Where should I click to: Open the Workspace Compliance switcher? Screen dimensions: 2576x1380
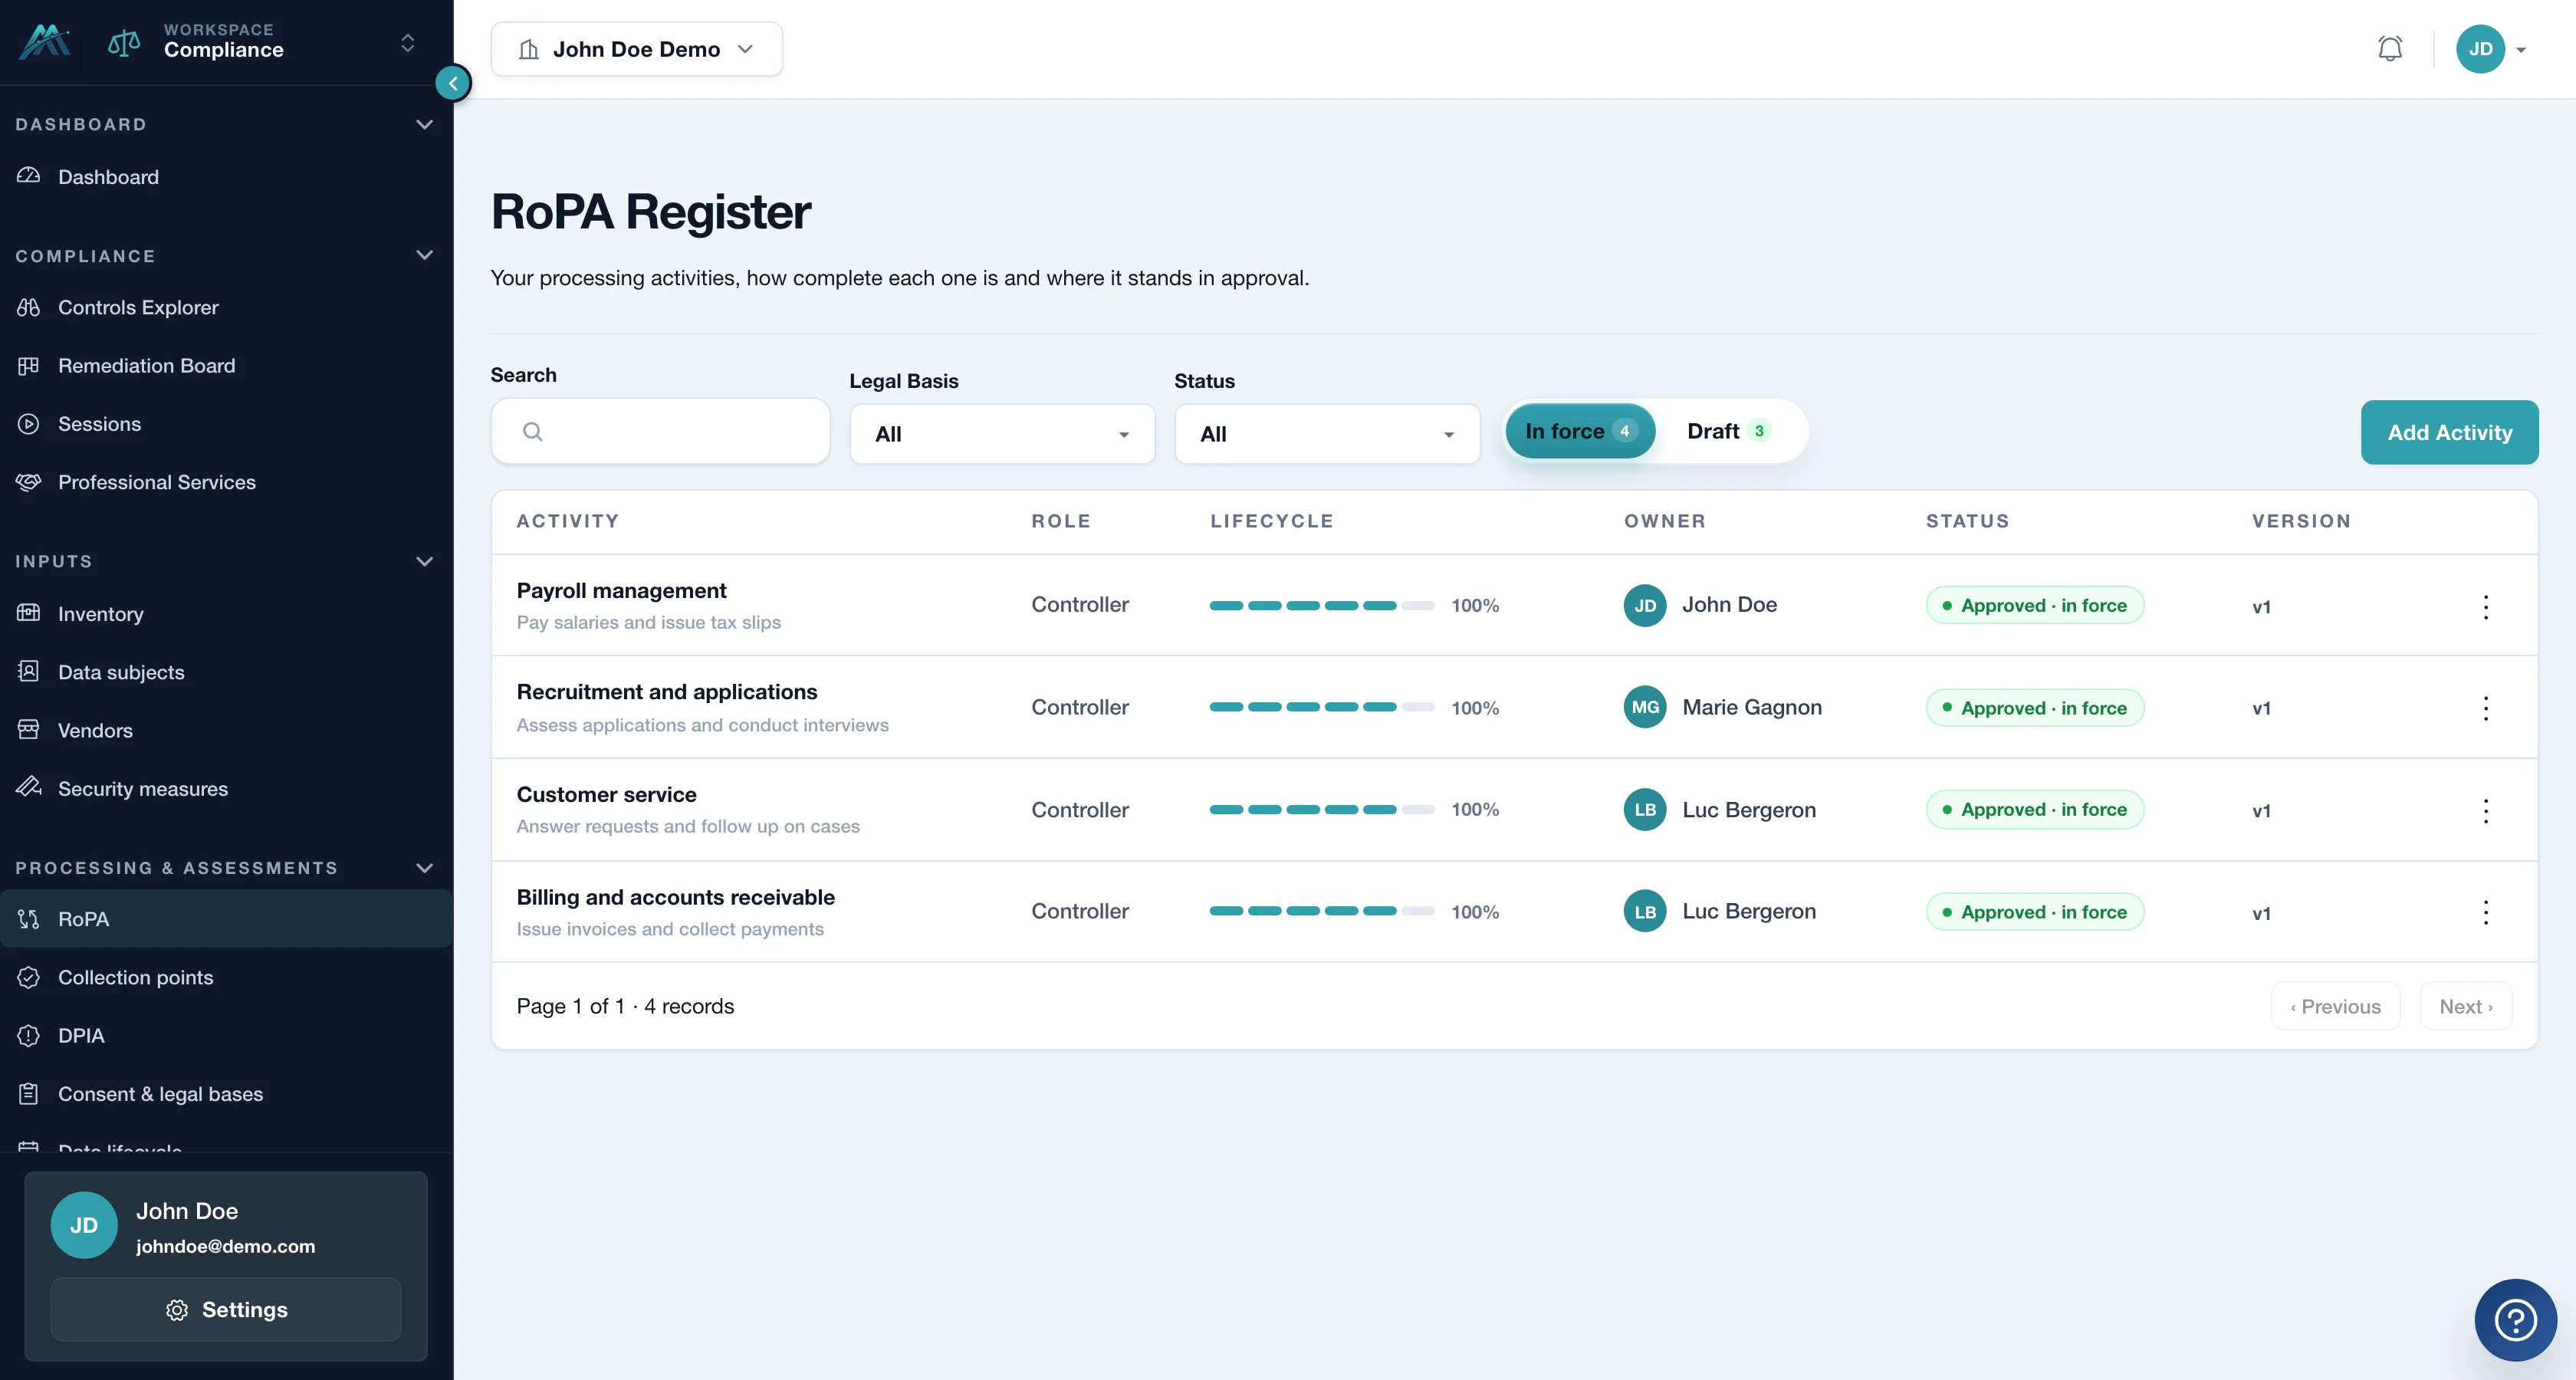262,42
